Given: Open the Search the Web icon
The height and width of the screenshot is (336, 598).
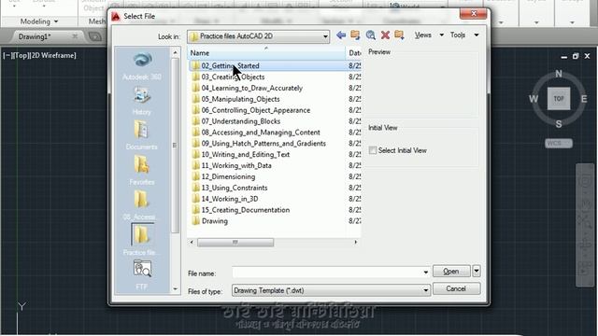Looking at the screenshot, I should pos(370,35).
